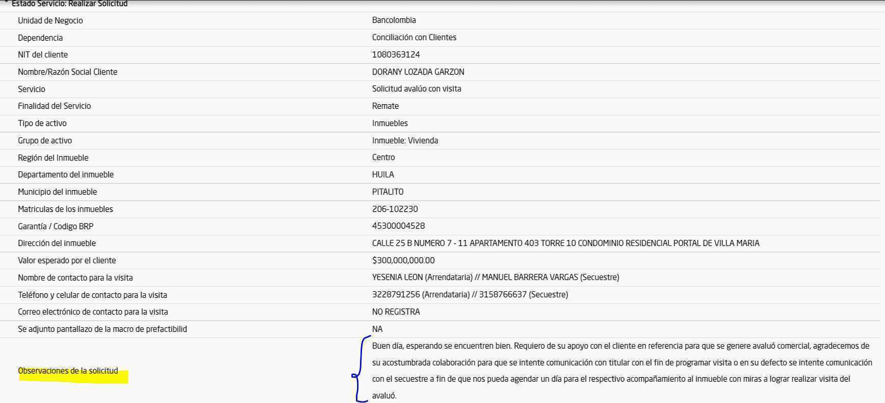
Task: Click the observations paragraph text
Action: click(620, 370)
